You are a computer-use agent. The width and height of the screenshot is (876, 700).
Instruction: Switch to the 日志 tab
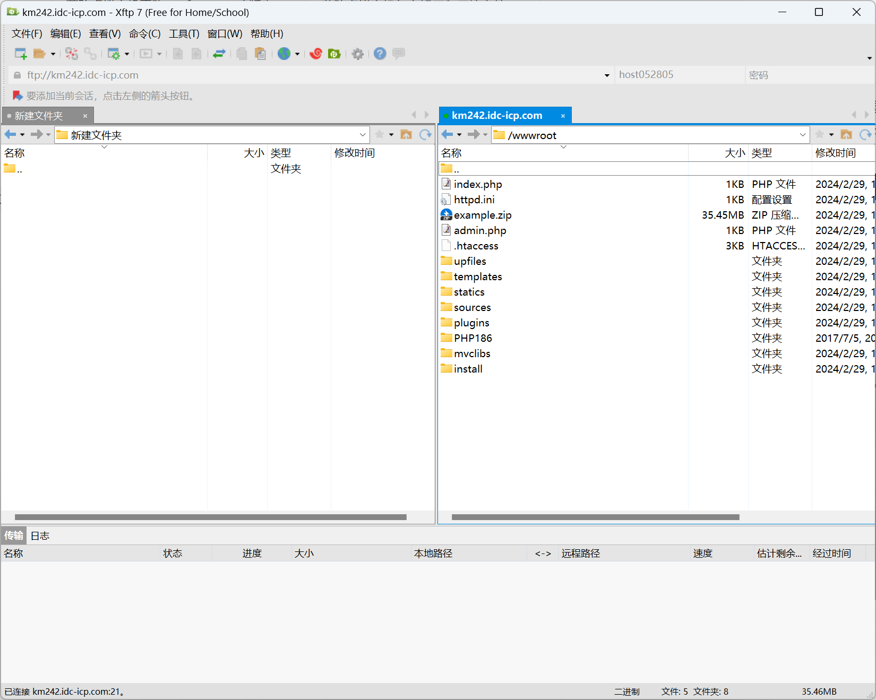pyautogui.click(x=40, y=536)
